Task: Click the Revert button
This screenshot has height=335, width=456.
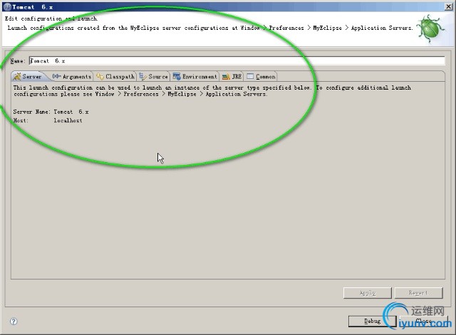Action: click(418, 293)
